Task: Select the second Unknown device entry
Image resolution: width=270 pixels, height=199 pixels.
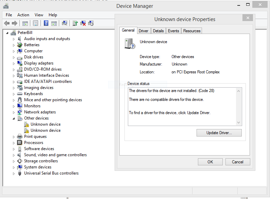Action: pos(45,130)
